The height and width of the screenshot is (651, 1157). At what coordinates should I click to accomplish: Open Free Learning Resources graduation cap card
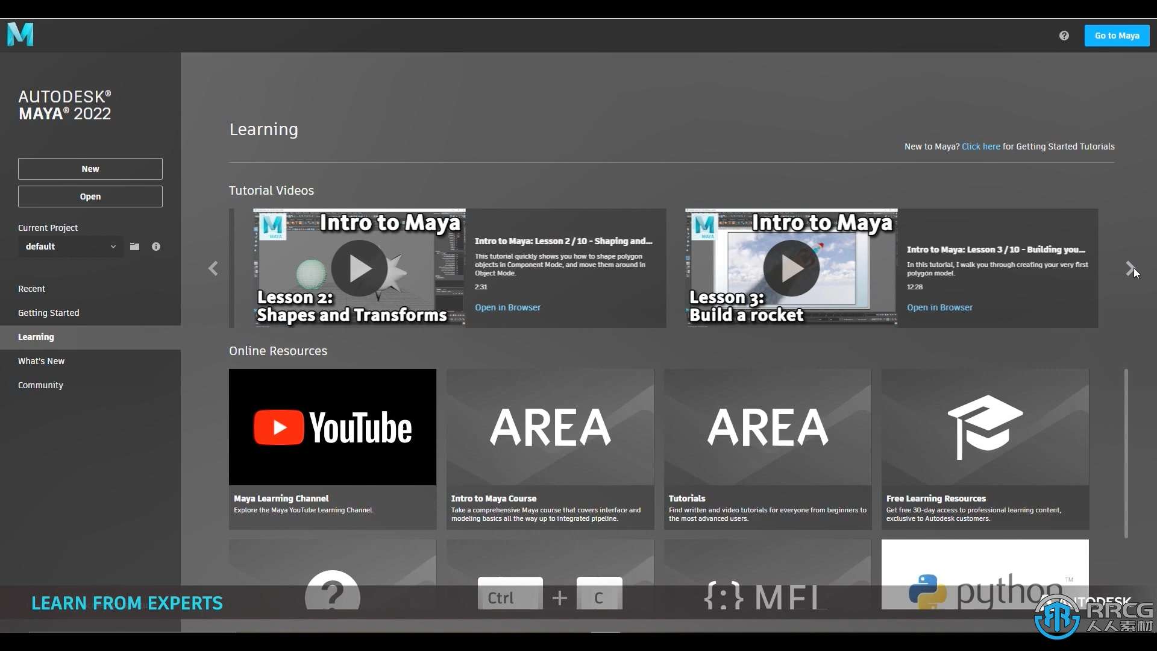point(985,449)
